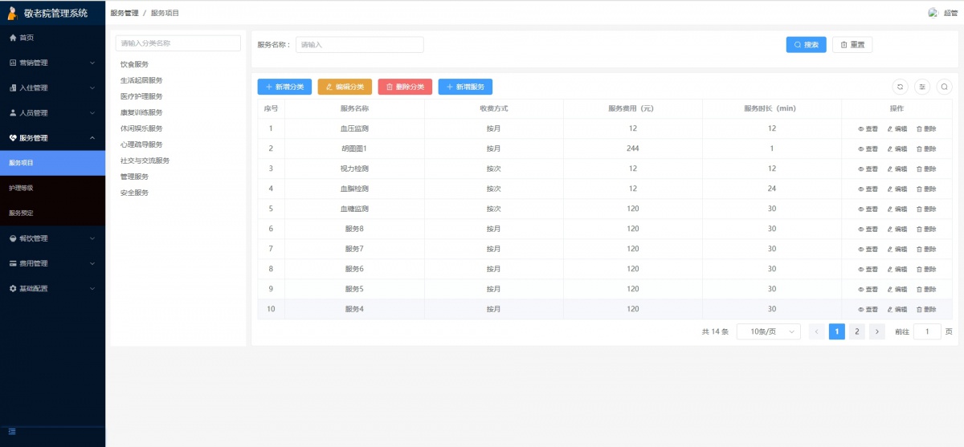Click the sidebar collapse hamburger icon
This screenshot has width=964, height=447.
point(12,432)
